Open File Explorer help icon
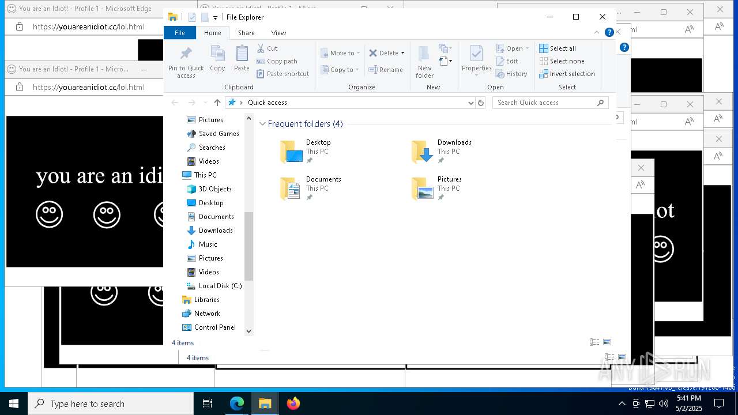This screenshot has height=415, width=738. pos(609,33)
